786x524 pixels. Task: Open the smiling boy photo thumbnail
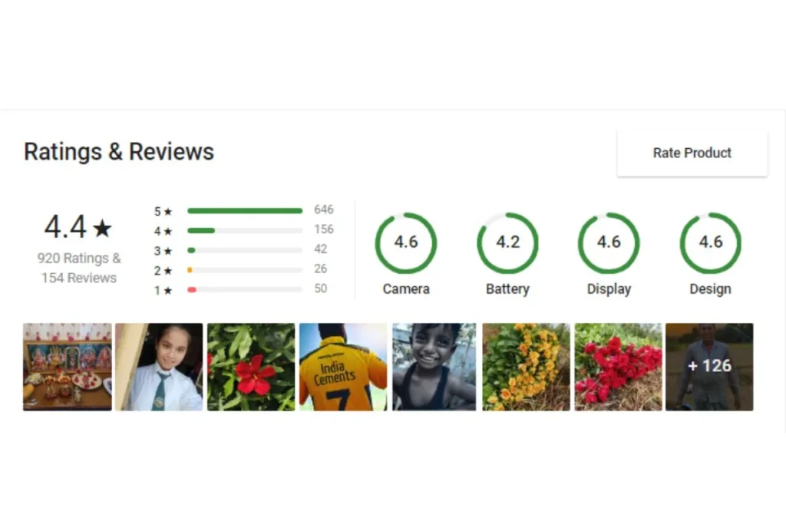434,367
